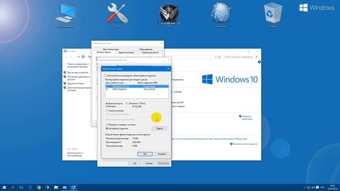Click initial size field in Virtual Memory dialog
Image resolution: width=340 pixels, height=191 pixels.
[x=146, y=114]
